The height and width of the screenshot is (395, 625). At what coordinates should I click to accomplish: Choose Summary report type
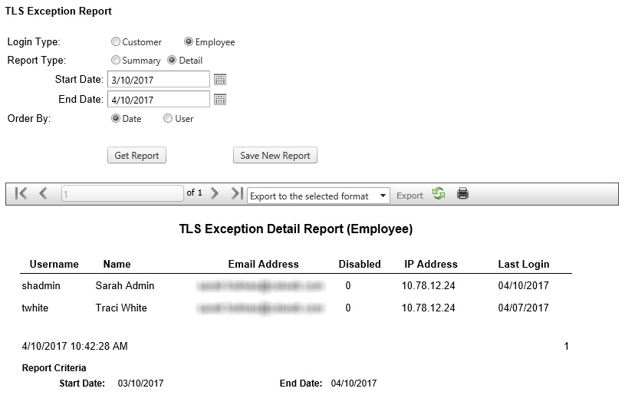click(x=116, y=61)
